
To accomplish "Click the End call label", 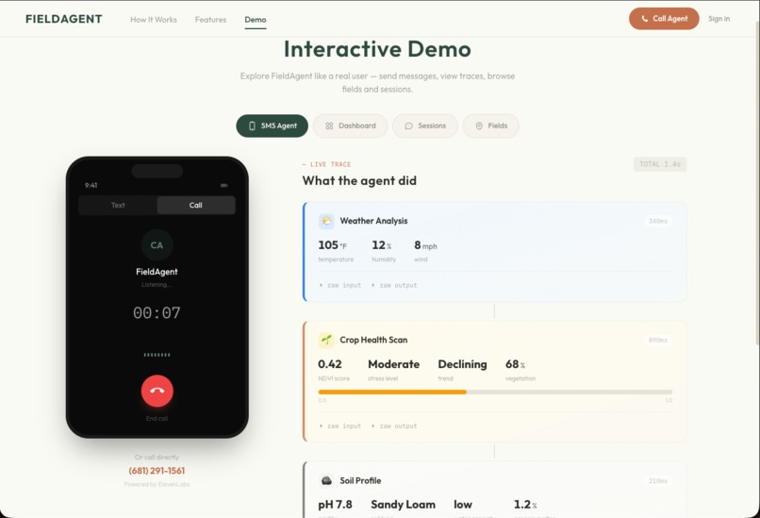I will 157,419.
